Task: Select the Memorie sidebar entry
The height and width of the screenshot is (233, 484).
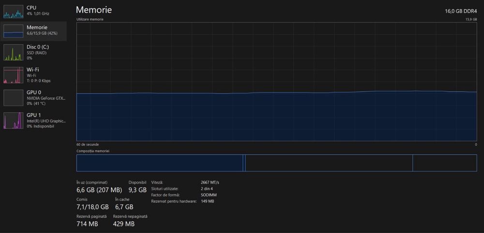Action: point(33,31)
